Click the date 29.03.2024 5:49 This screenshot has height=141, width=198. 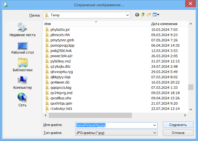[164, 72]
